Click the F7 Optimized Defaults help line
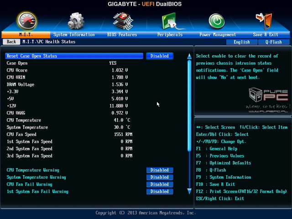This screenshot has height=219, width=292. click(224, 163)
